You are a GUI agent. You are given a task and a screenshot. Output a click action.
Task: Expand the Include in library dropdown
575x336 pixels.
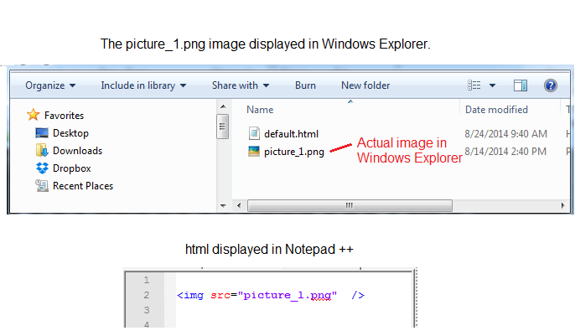pos(142,85)
